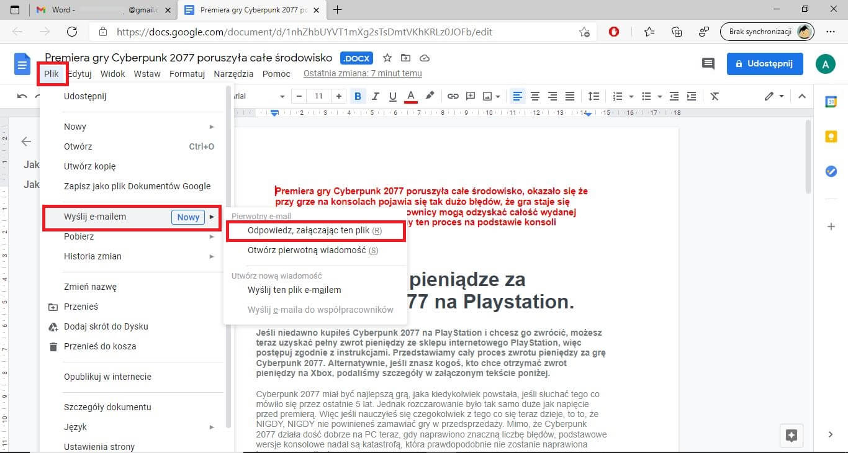Click the Explore button at bottom right
848x453 pixels.
[792, 435]
